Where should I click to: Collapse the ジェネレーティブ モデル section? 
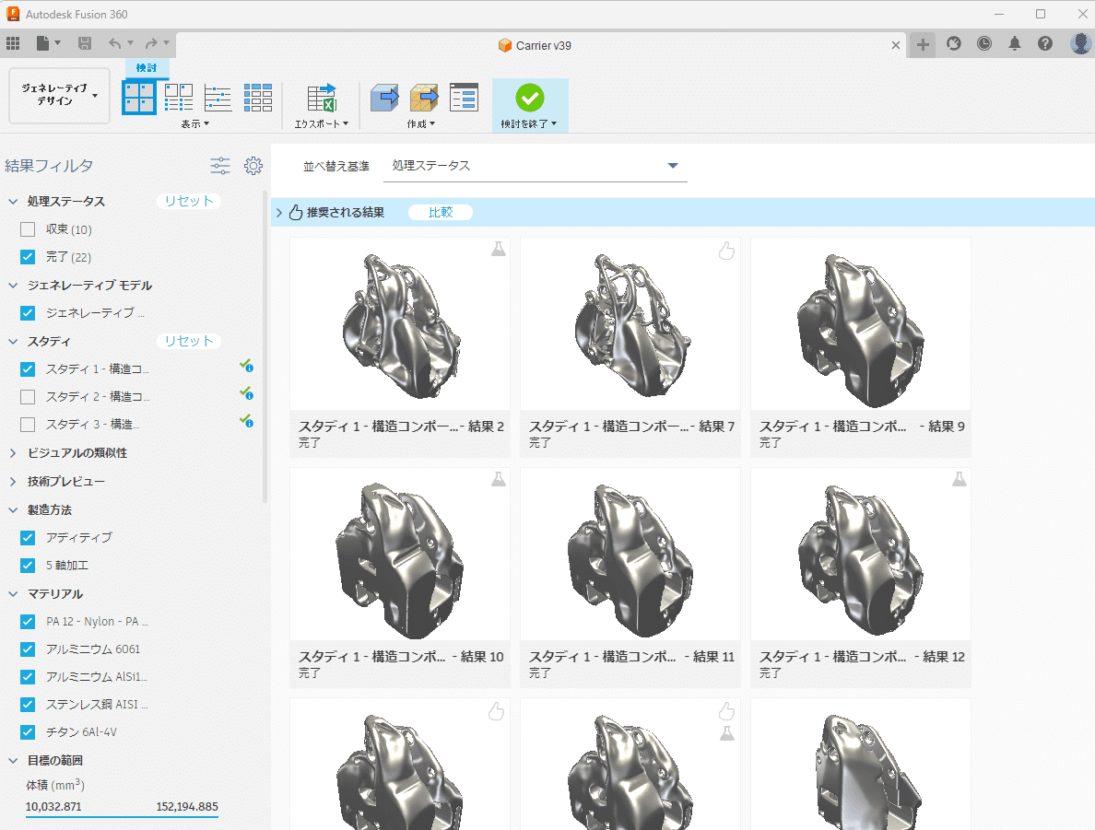pyautogui.click(x=13, y=286)
